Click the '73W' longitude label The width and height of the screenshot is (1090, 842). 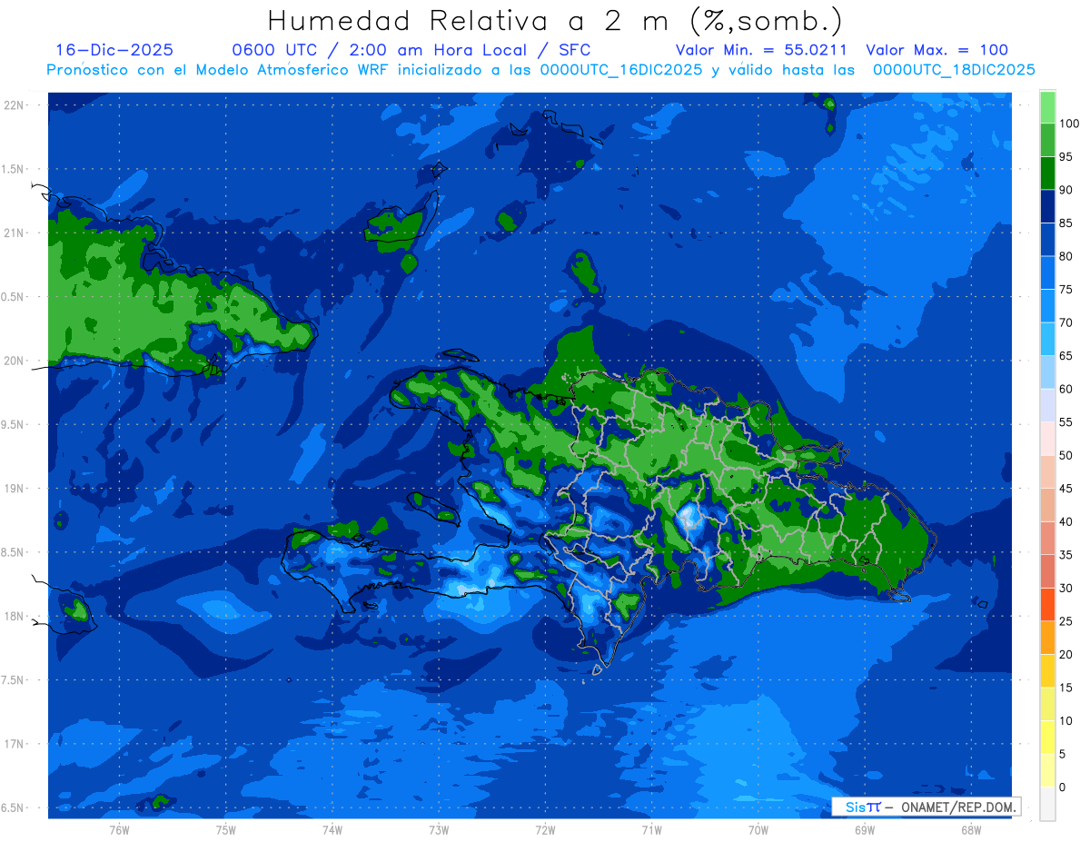(439, 830)
